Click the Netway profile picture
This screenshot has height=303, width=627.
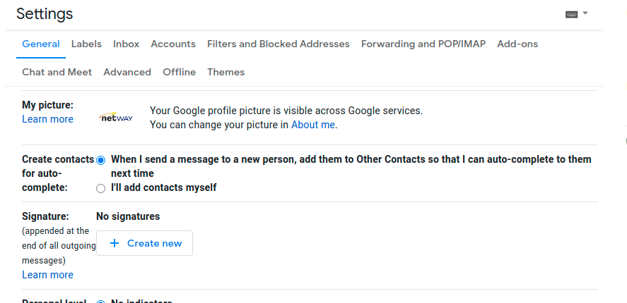coord(116,118)
